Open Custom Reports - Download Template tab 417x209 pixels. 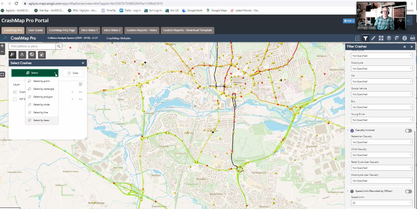(187, 30)
